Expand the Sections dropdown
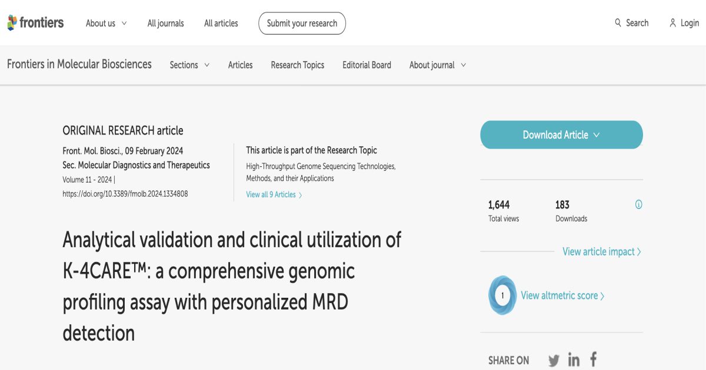The width and height of the screenshot is (706, 370). point(189,65)
